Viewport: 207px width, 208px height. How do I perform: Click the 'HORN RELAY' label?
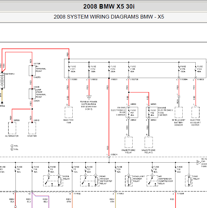pyautogui.click(x=66, y=178)
